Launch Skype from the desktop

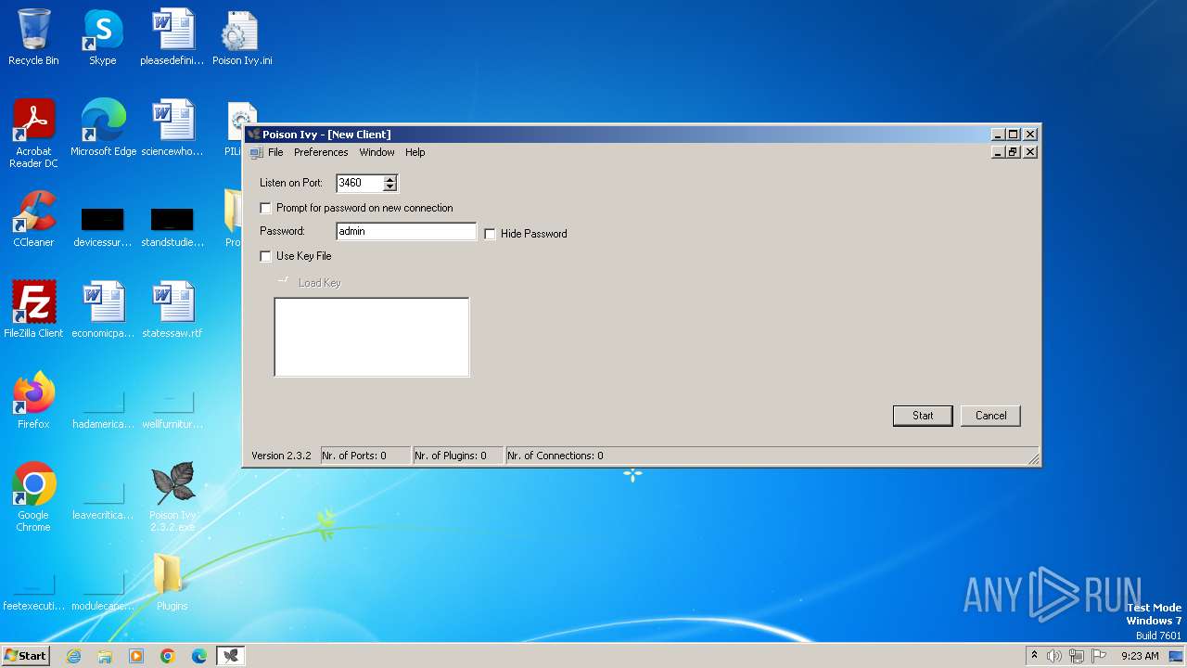pyautogui.click(x=103, y=38)
